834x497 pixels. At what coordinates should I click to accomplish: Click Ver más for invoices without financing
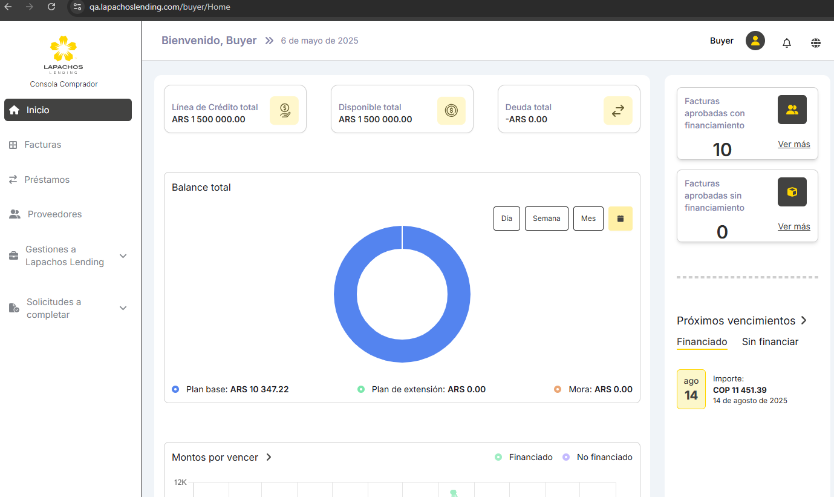[793, 226]
